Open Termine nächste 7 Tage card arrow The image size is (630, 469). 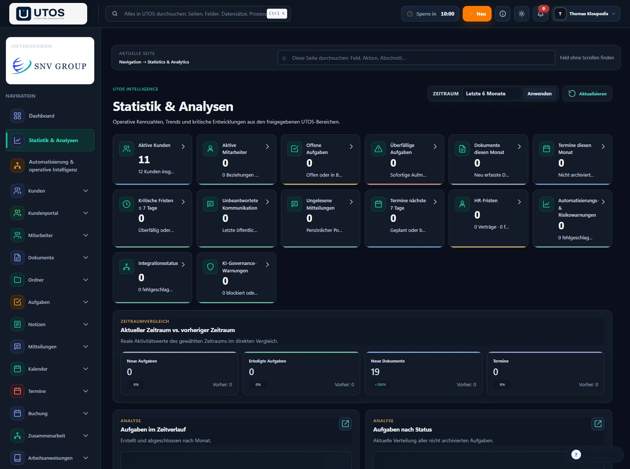tap(435, 202)
